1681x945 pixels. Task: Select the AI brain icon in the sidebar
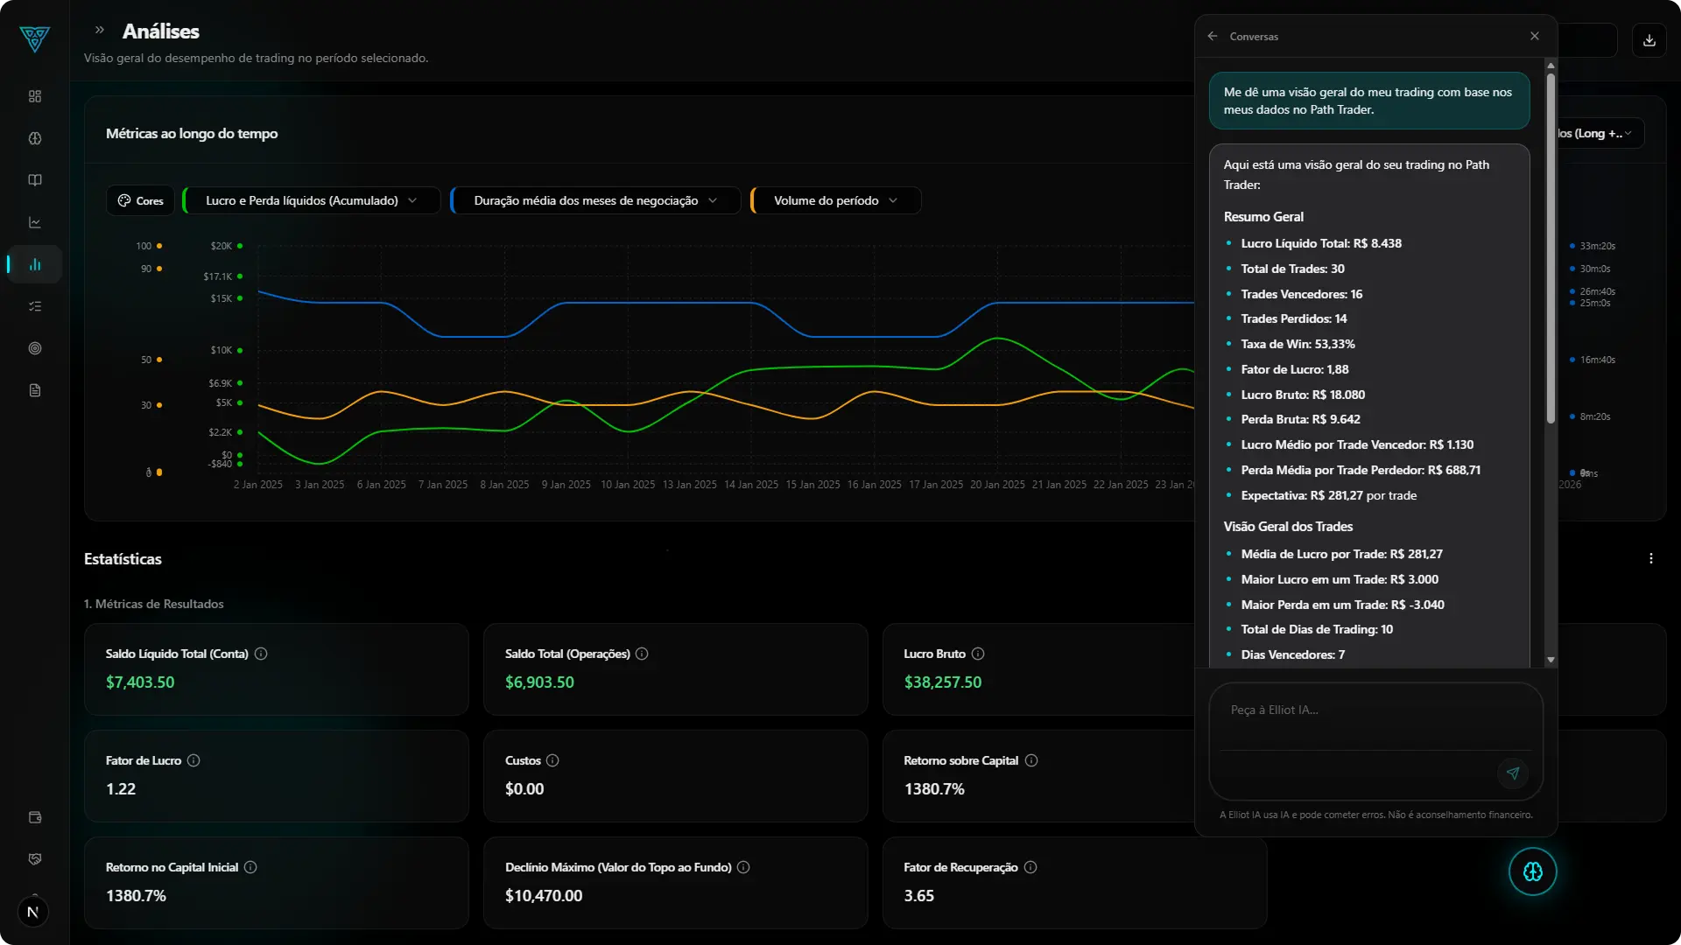point(34,139)
